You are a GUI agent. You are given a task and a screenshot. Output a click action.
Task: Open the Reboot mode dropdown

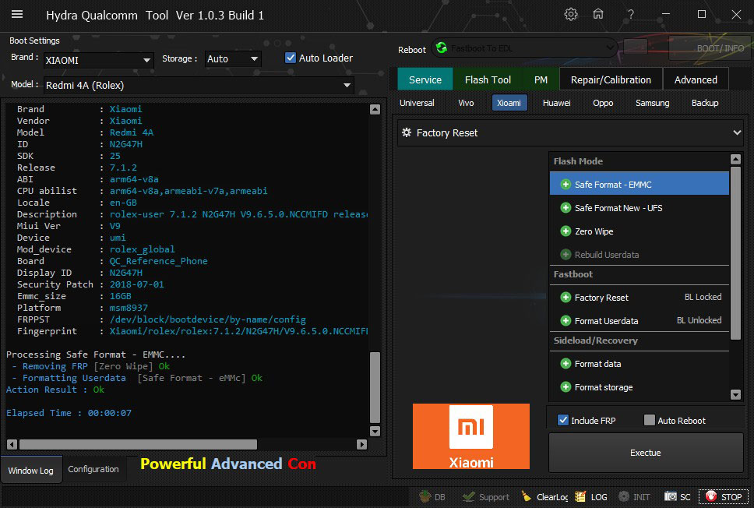(x=524, y=48)
